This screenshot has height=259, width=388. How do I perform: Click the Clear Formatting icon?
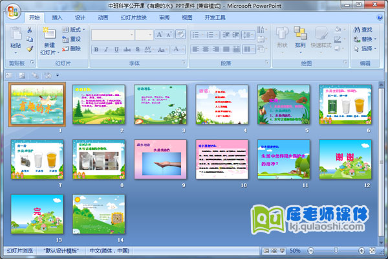click(180, 34)
